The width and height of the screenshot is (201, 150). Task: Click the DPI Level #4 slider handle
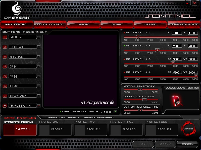196,77
